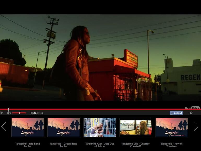Image resolution: width=201 pixels, height=151 pixels.
Task: Open the settings gear icon
Action: click(x=191, y=113)
